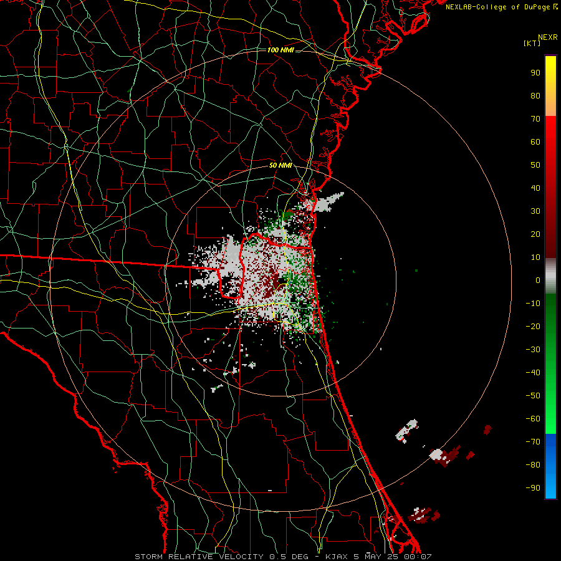Image resolution: width=561 pixels, height=561 pixels.
Task: Click the 20 value on velocity scale
Action: point(535,234)
